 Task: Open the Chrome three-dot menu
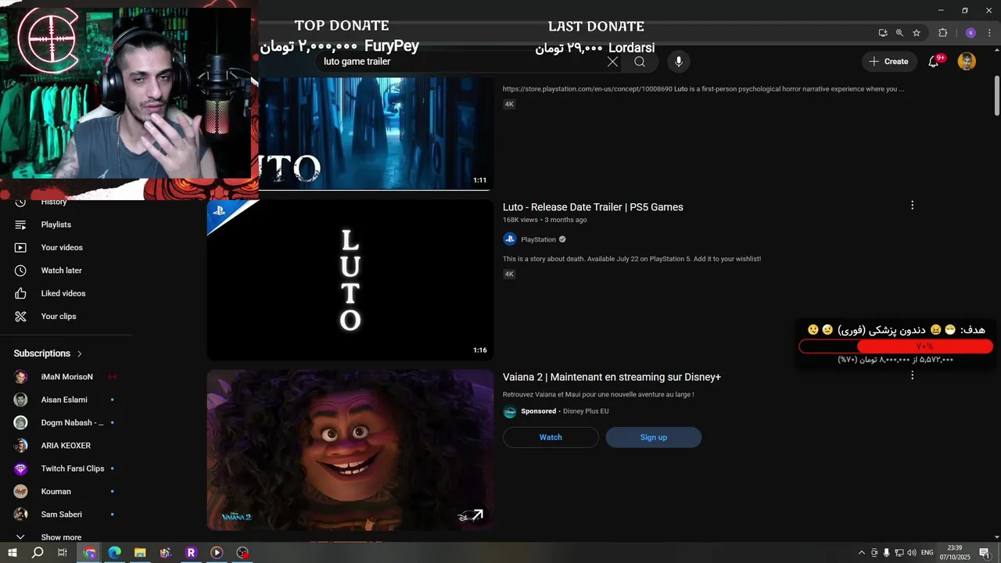click(990, 33)
